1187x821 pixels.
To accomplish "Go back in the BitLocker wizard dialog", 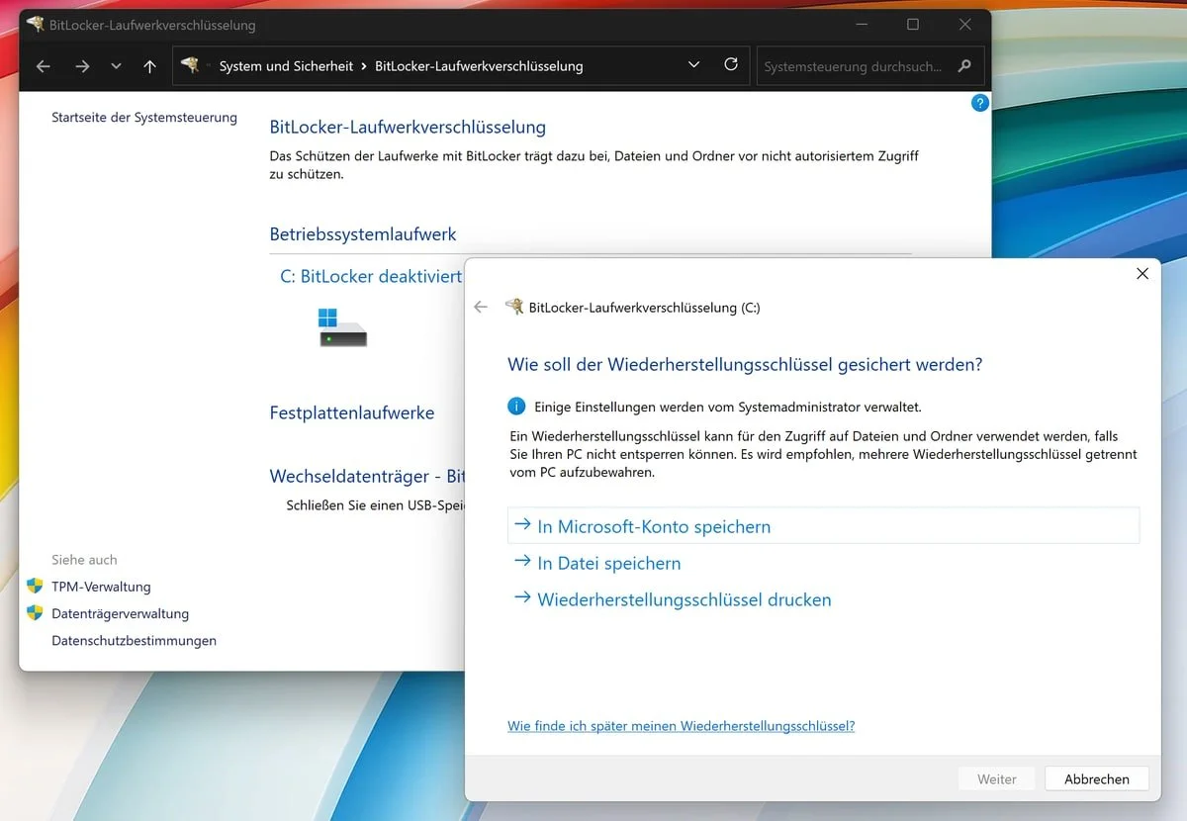I will (481, 307).
